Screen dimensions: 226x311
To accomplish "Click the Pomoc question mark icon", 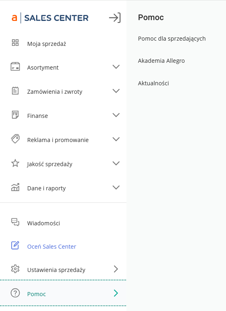I will click(15, 293).
